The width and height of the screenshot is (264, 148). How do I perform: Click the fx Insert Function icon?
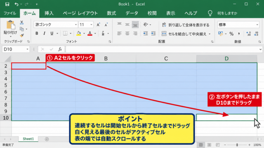[x=60, y=49]
